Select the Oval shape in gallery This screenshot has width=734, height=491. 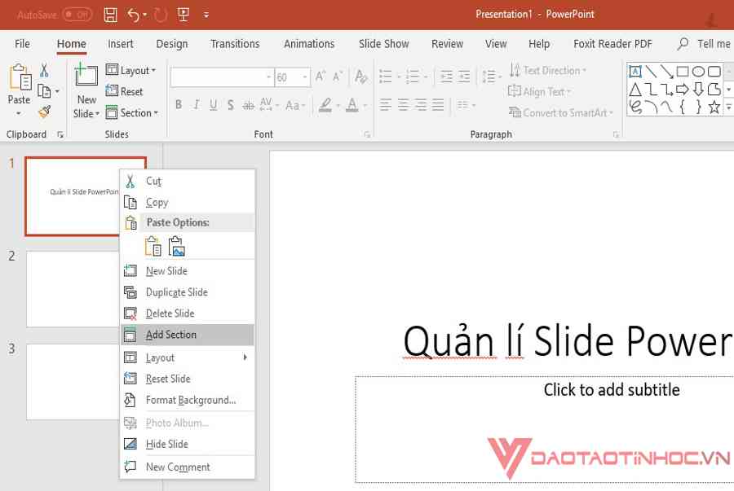698,72
